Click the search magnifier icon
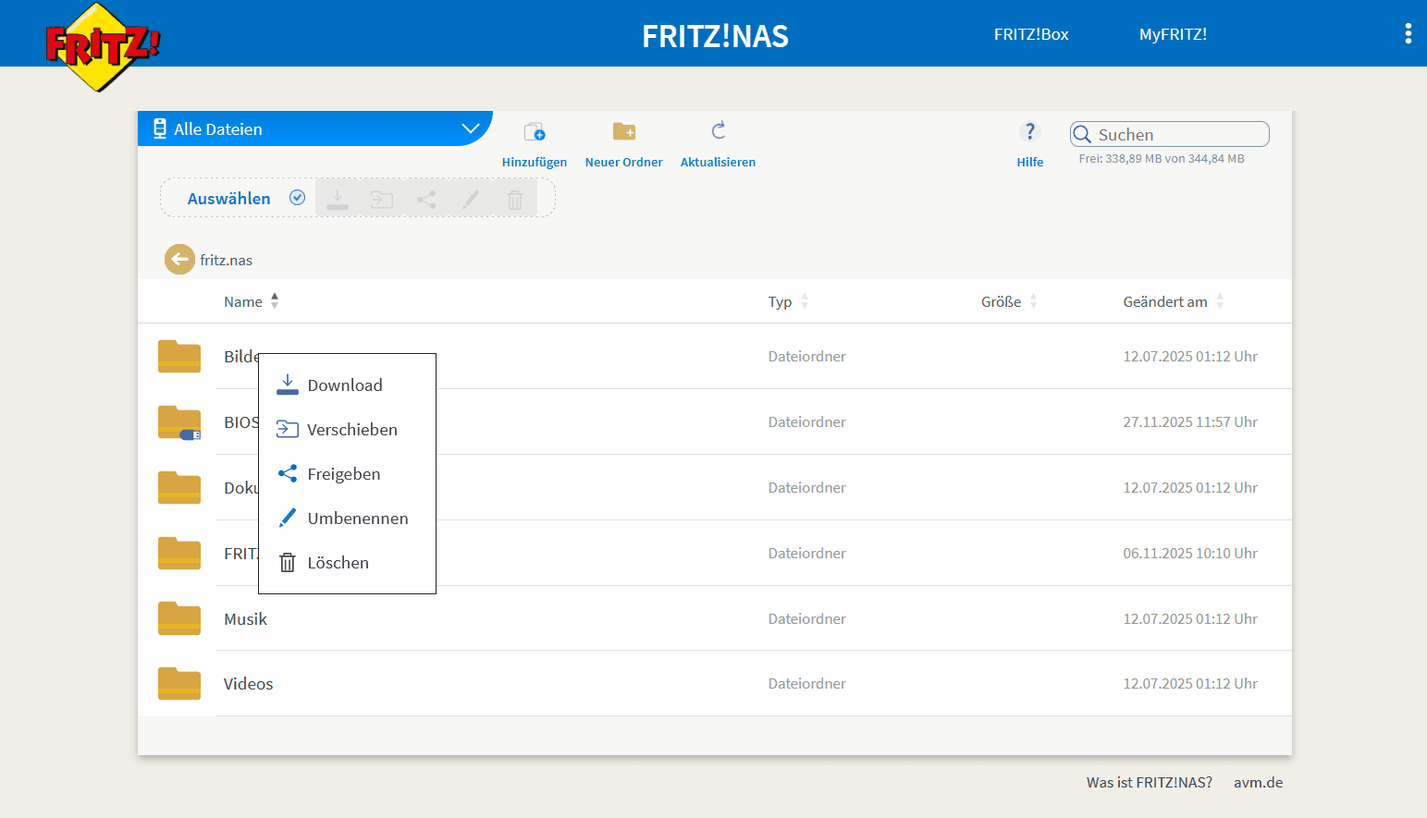This screenshot has width=1427, height=818. click(x=1082, y=135)
